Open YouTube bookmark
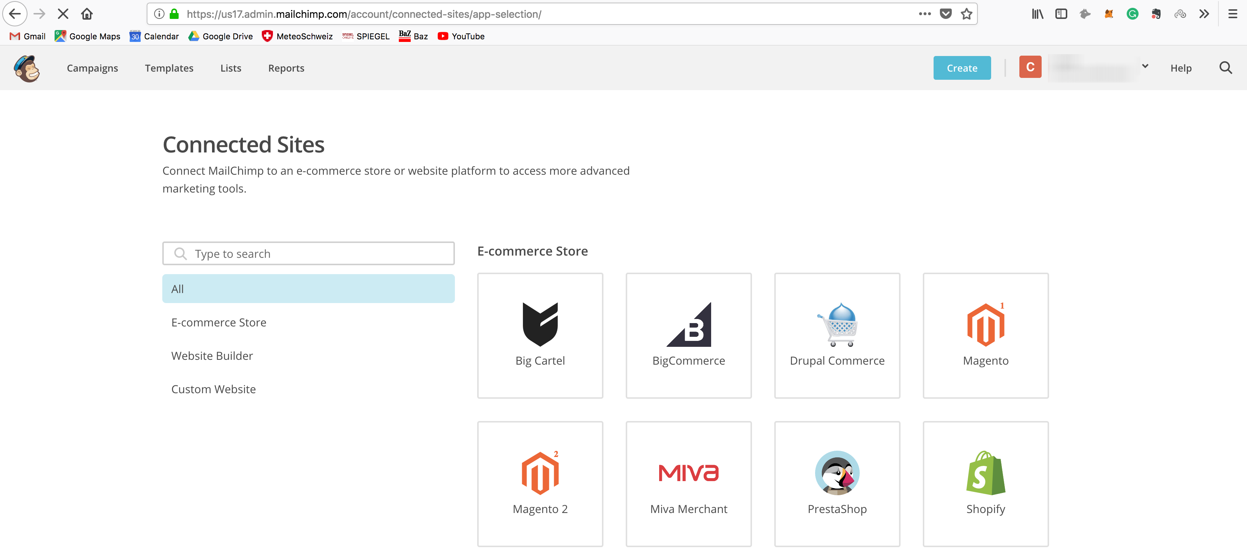Image resolution: width=1247 pixels, height=559 pixels. click(x=461, y=36)
